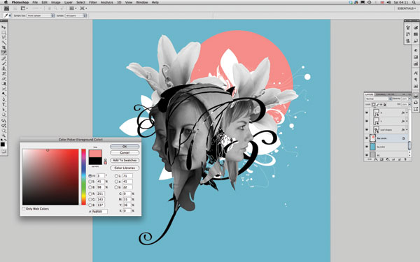Open the Normal blend mode dropdown

coord(379,99)
